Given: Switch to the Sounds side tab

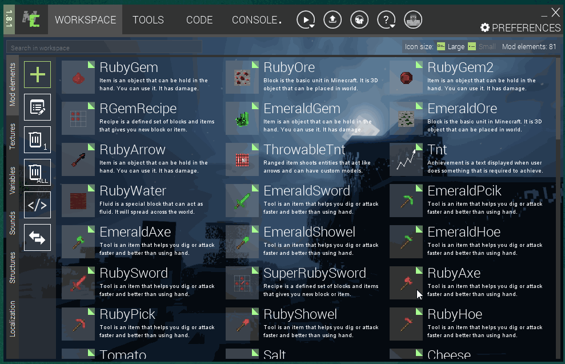Looking at the screenshot, I should pos(12,223).
